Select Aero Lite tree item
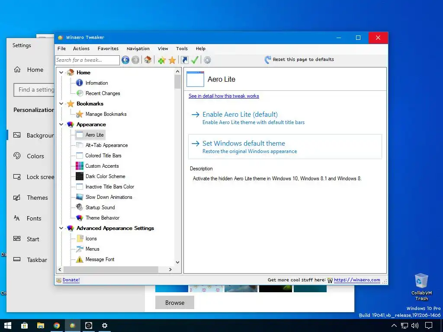This screenshot has width=443, height=332. [94, 135]
